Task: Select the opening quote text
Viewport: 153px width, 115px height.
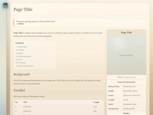Action: coord(36,21)
